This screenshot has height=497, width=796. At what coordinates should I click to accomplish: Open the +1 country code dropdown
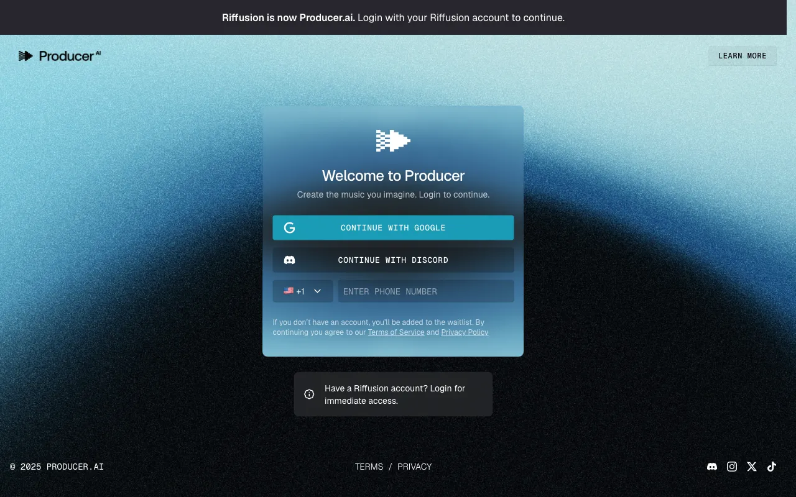[303, 291]
